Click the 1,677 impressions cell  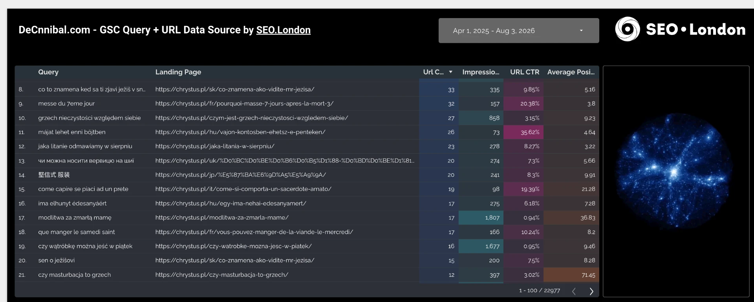[481, 246]
